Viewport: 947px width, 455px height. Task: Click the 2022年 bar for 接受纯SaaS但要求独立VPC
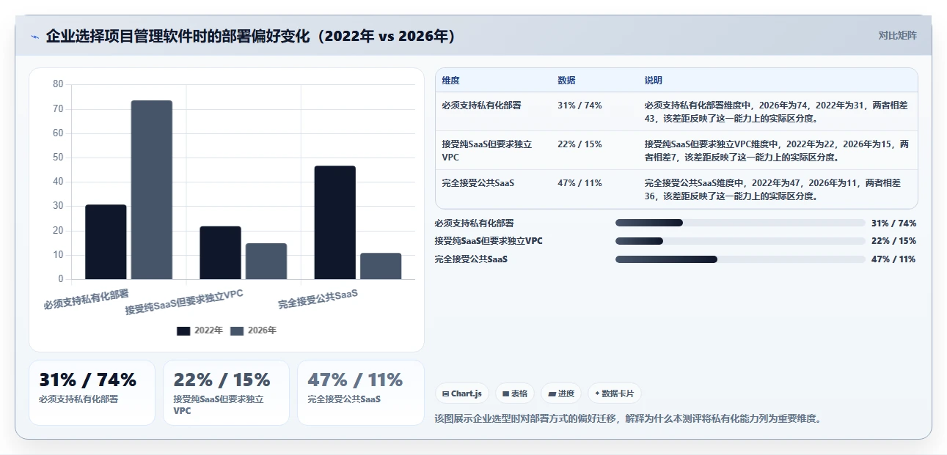(x=220, y=253)
